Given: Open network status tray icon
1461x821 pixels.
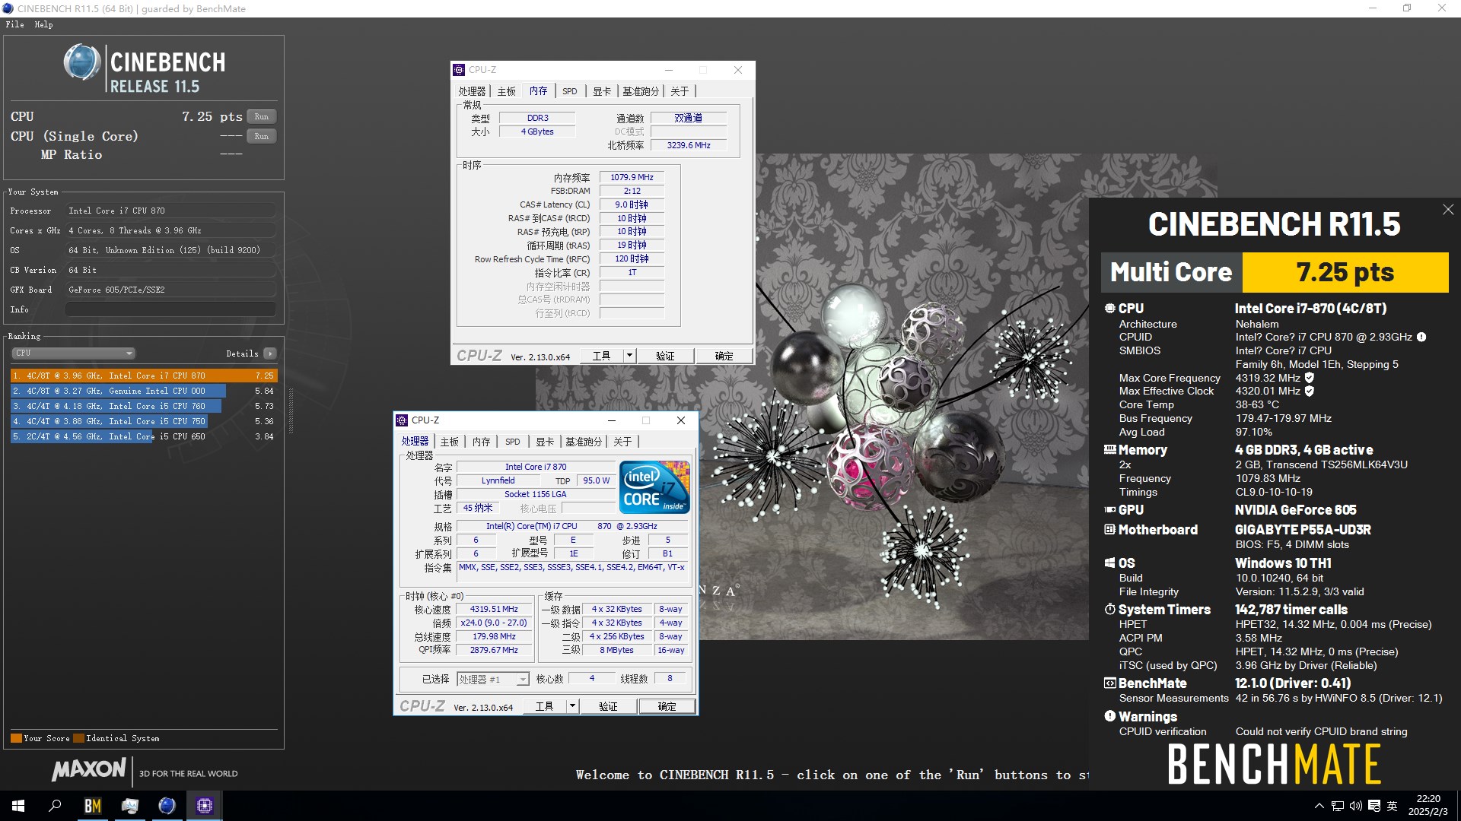Looking at the screenshot, I should click(1338, 806).
